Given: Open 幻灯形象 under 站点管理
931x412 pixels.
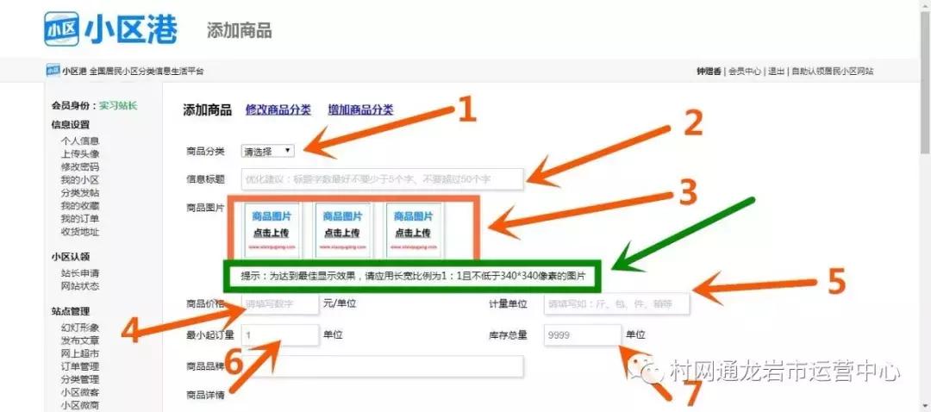Looking at the screenshot, I should [79, 328].
